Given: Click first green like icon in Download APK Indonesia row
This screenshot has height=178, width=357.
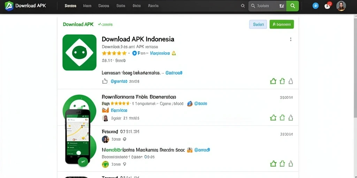Looking at the screenshot, I should [x=273, y=81].
